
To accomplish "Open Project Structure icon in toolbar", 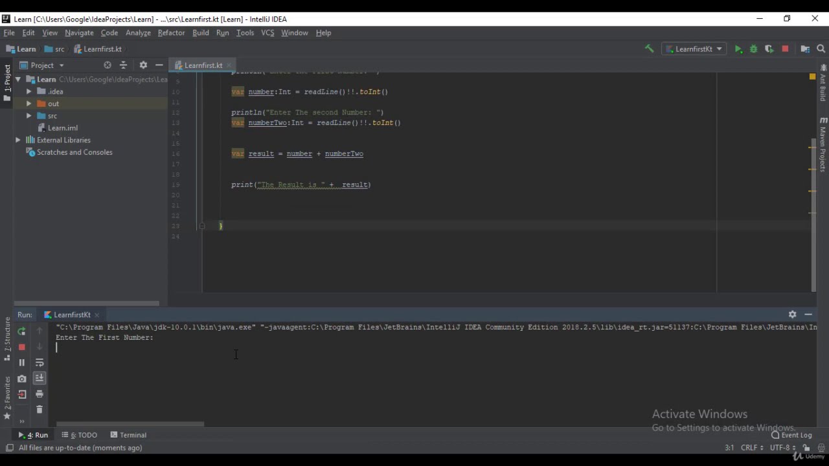I will (x=805, y=49).
